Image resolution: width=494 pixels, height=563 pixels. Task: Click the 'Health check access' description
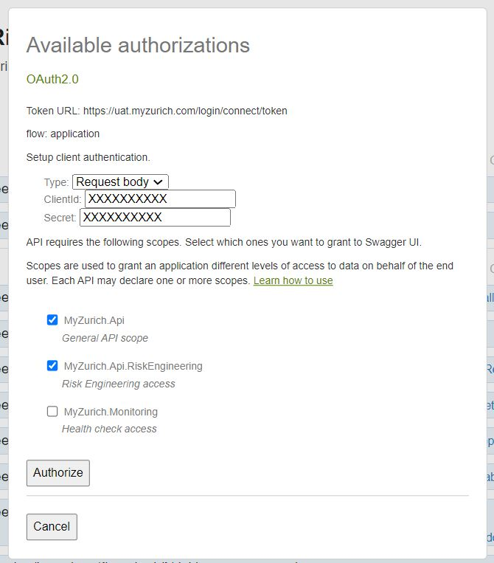coord(109,429)
